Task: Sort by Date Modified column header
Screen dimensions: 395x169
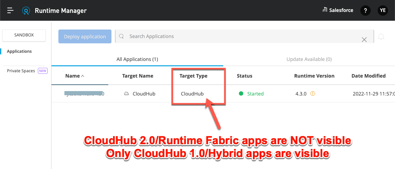Action: (368, 76)
